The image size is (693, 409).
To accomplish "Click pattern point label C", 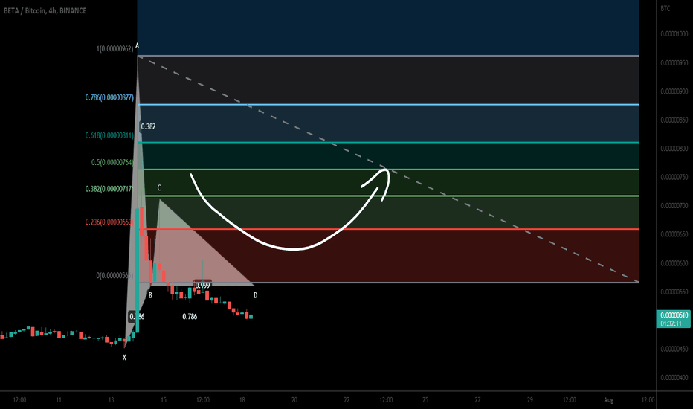I will pyautogui.click(x=159, y=188).
